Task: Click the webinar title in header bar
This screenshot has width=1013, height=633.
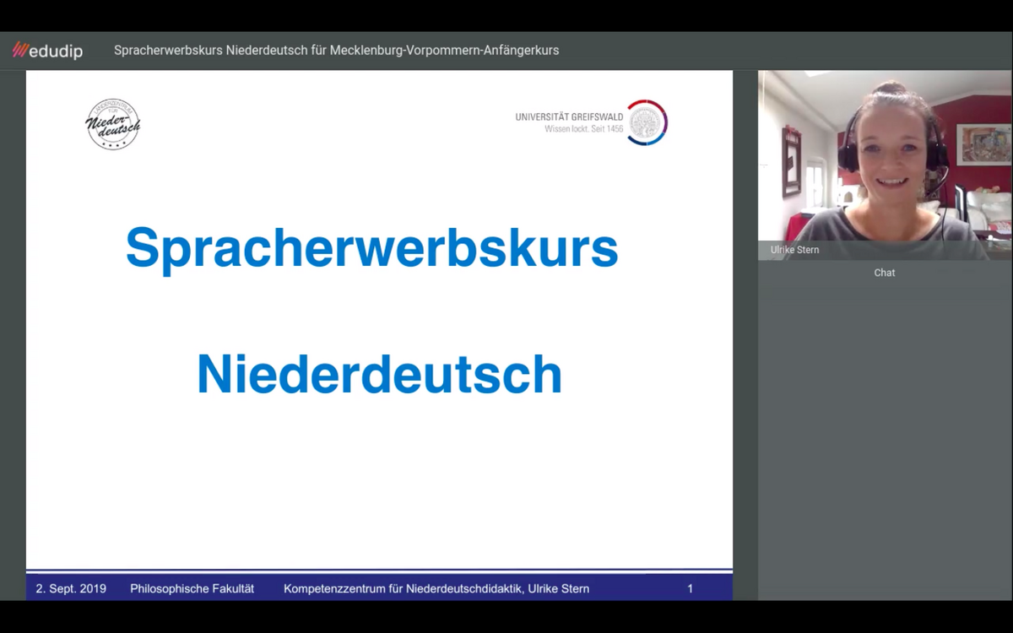Action: click(336, 51)
